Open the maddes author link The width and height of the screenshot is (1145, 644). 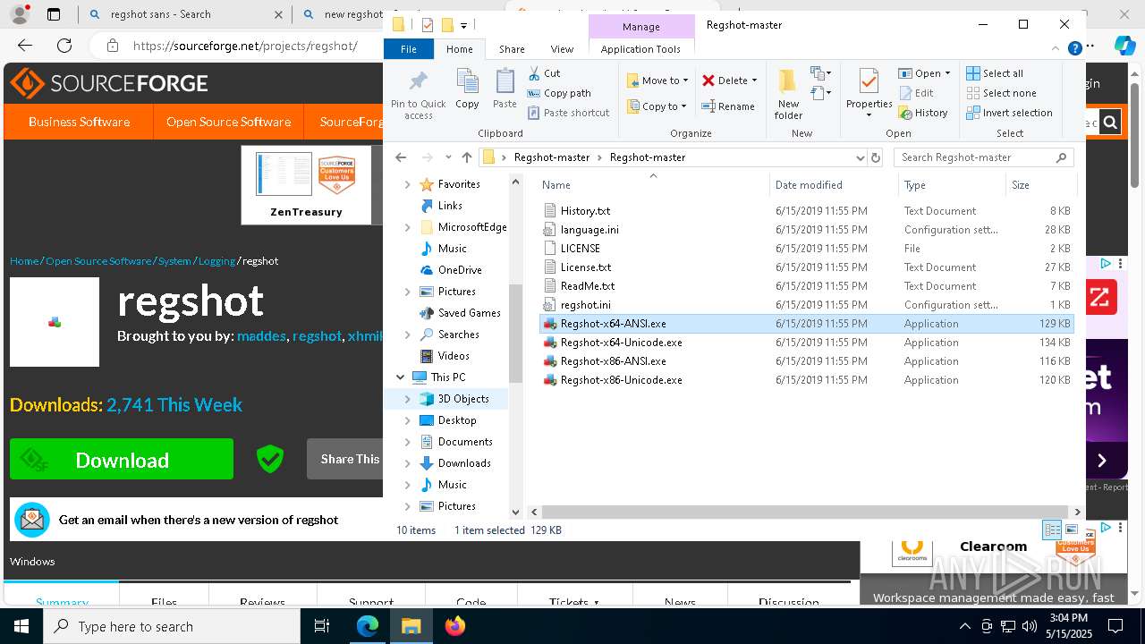click(261, 336)
